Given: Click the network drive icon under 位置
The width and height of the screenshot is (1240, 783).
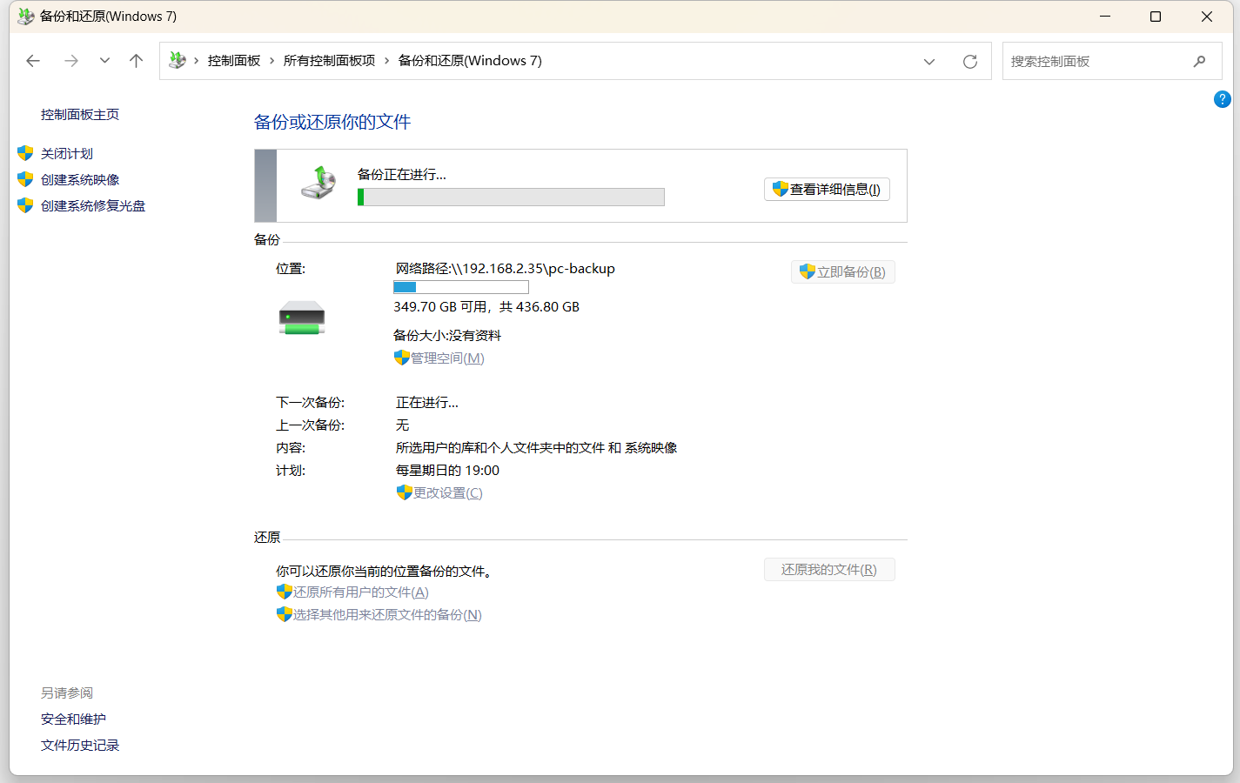Looking at the screenshot, I should click(302, 318).
